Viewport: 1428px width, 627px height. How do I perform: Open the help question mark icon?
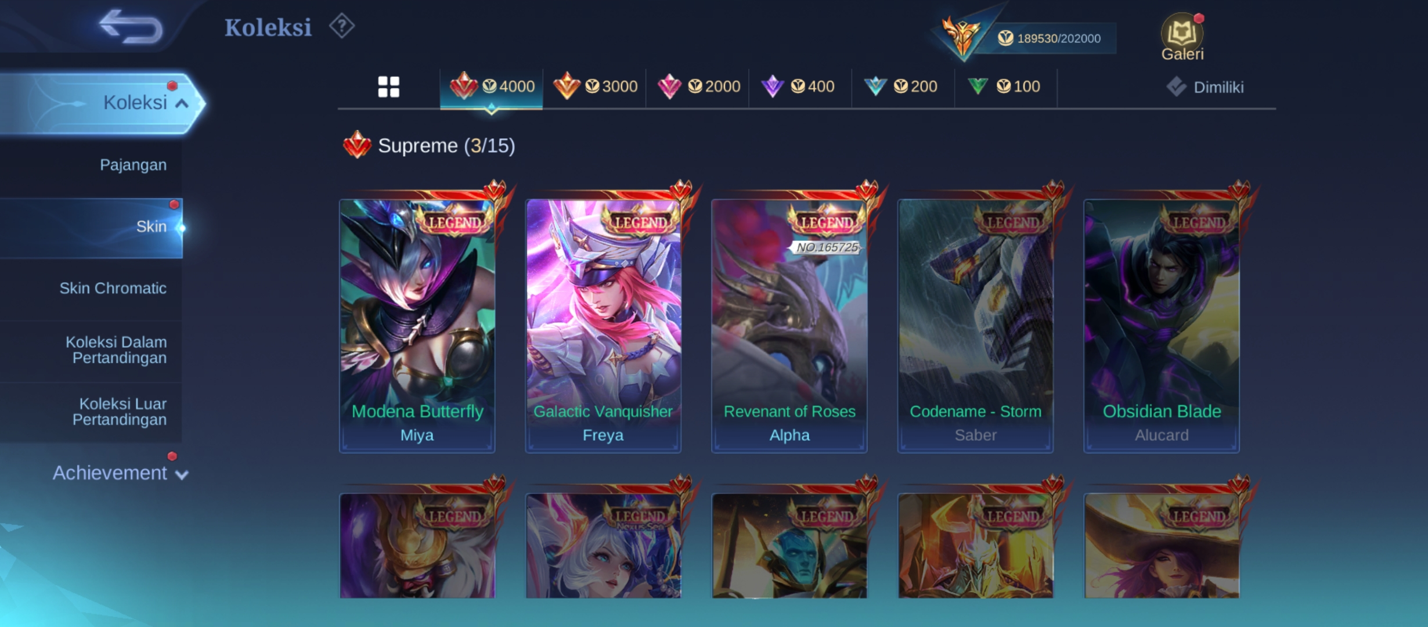click(x=342, y=26)
